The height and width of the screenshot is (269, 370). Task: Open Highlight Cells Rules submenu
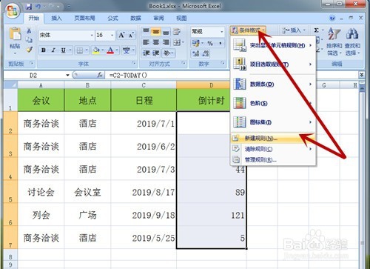pyautogui.click(x=273, y=45)
